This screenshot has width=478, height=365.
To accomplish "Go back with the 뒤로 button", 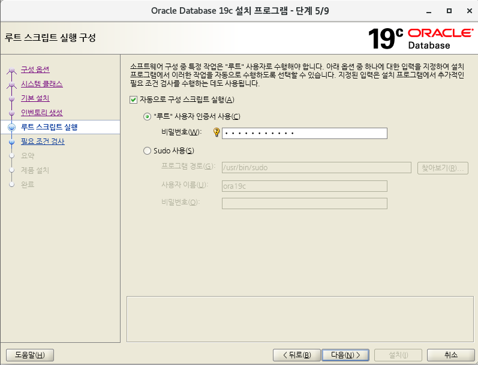I will pyautogui.click(x=297, y=355).
